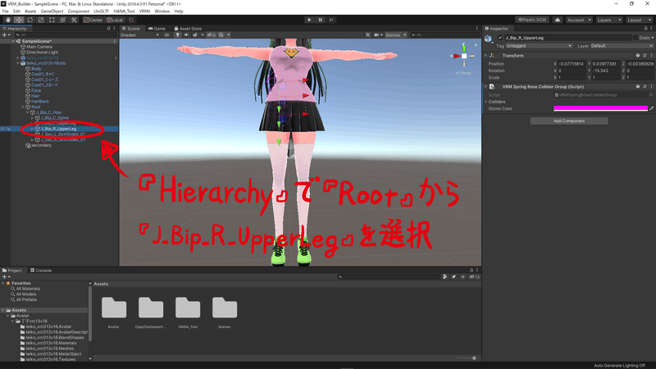Viewport: 656px width, 369px height.
Task: Toggle the object active checkbox in Inspector
Action: click(500, 38)
